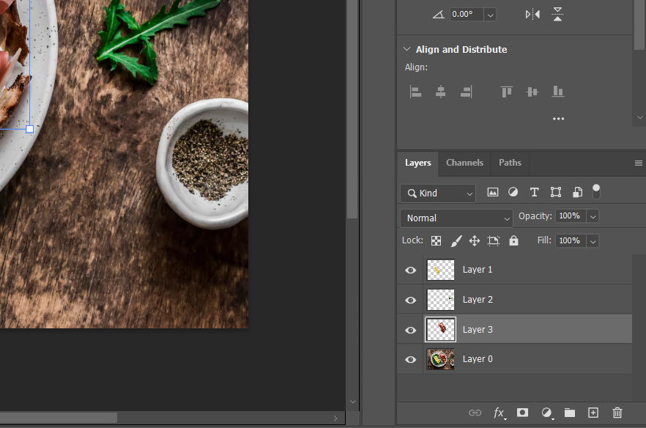Image resolution: width=646 pixels, height=428 pixels.
Task: Open the layer styles fx menu
Action: (500, 413)
